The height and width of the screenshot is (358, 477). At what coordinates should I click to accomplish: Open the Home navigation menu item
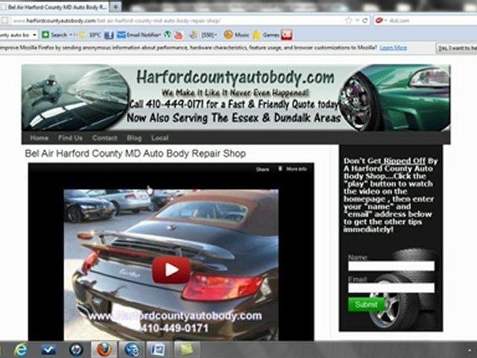coord(39,138)
